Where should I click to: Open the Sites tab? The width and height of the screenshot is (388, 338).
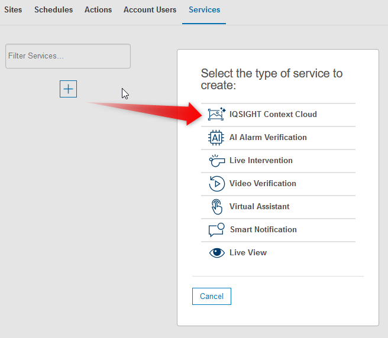[x=13, y=9]
